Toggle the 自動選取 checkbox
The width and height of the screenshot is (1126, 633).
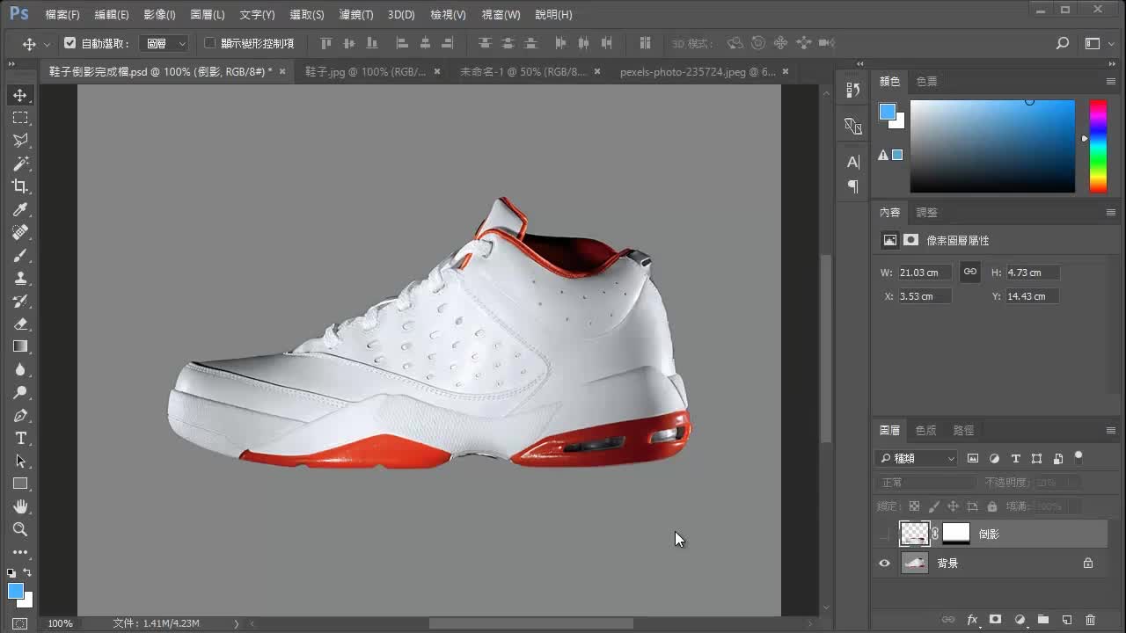70,43
